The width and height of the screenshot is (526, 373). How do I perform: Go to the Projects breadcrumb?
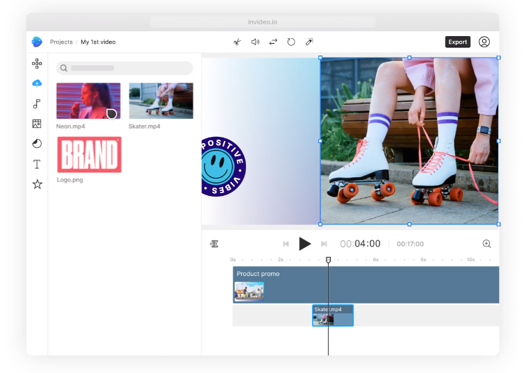61,42
